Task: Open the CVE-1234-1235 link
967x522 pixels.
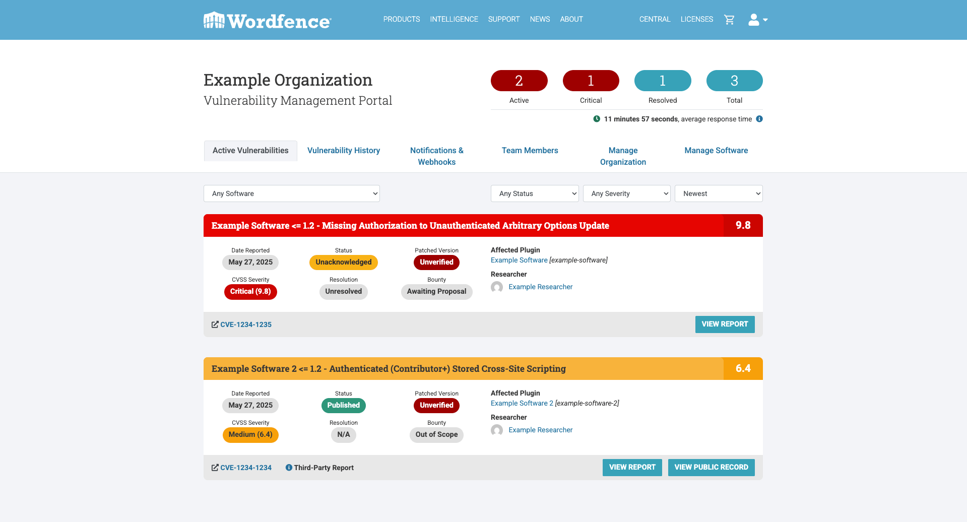Action: 245,324
